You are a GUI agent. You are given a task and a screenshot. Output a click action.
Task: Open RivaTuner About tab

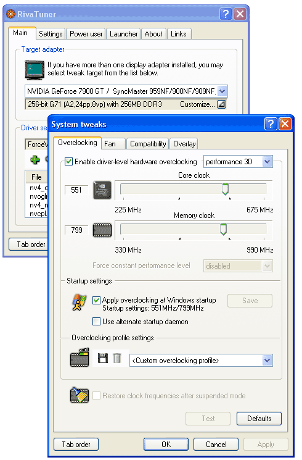click(153, 34)
